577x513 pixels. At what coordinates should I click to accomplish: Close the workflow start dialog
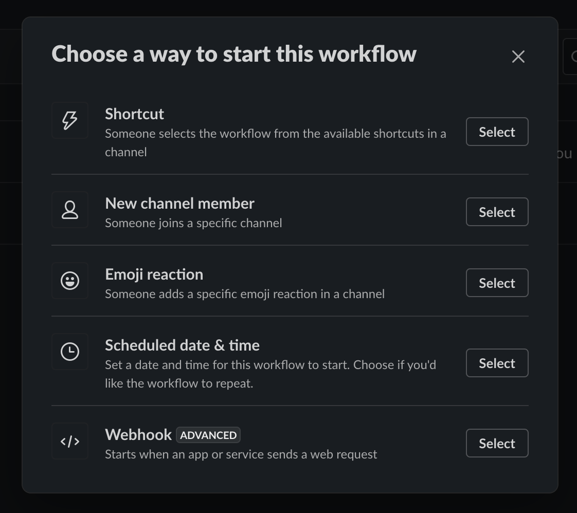[518, 56]
